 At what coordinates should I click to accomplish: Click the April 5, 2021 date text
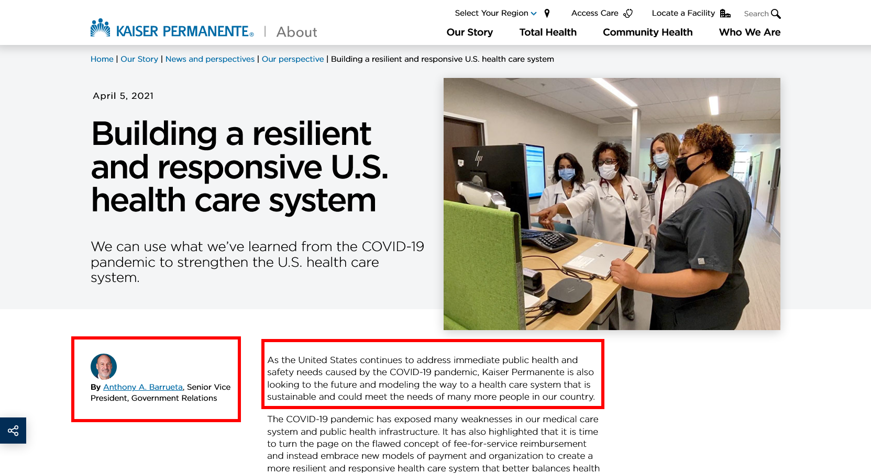click(123, 96)
